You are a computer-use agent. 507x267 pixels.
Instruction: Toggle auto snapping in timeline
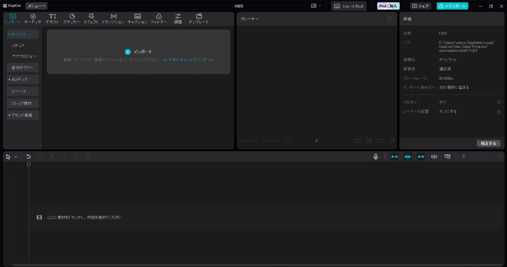(408, 157)
